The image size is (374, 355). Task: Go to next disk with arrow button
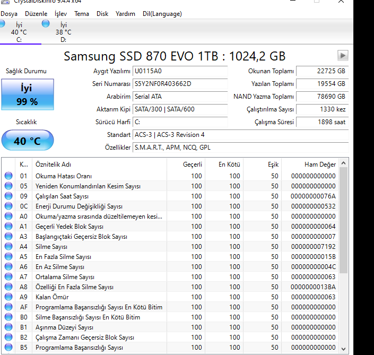(x=343, y=56)
